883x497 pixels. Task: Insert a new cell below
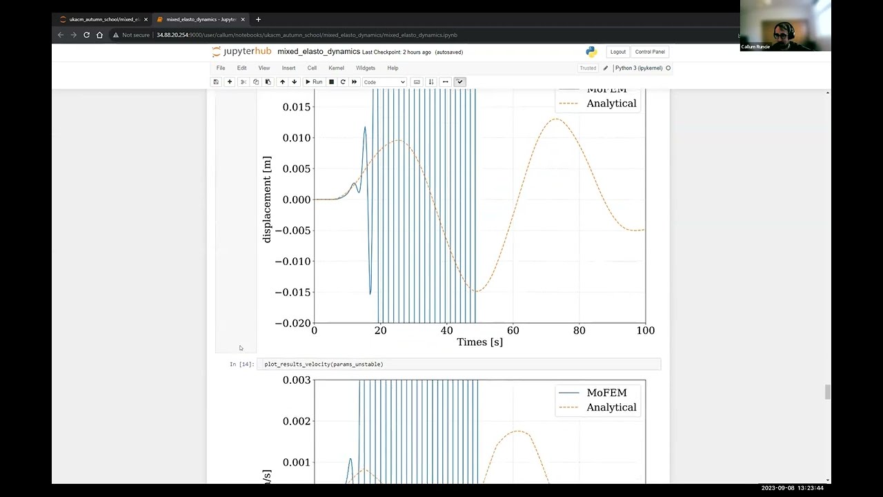(230, 81)
